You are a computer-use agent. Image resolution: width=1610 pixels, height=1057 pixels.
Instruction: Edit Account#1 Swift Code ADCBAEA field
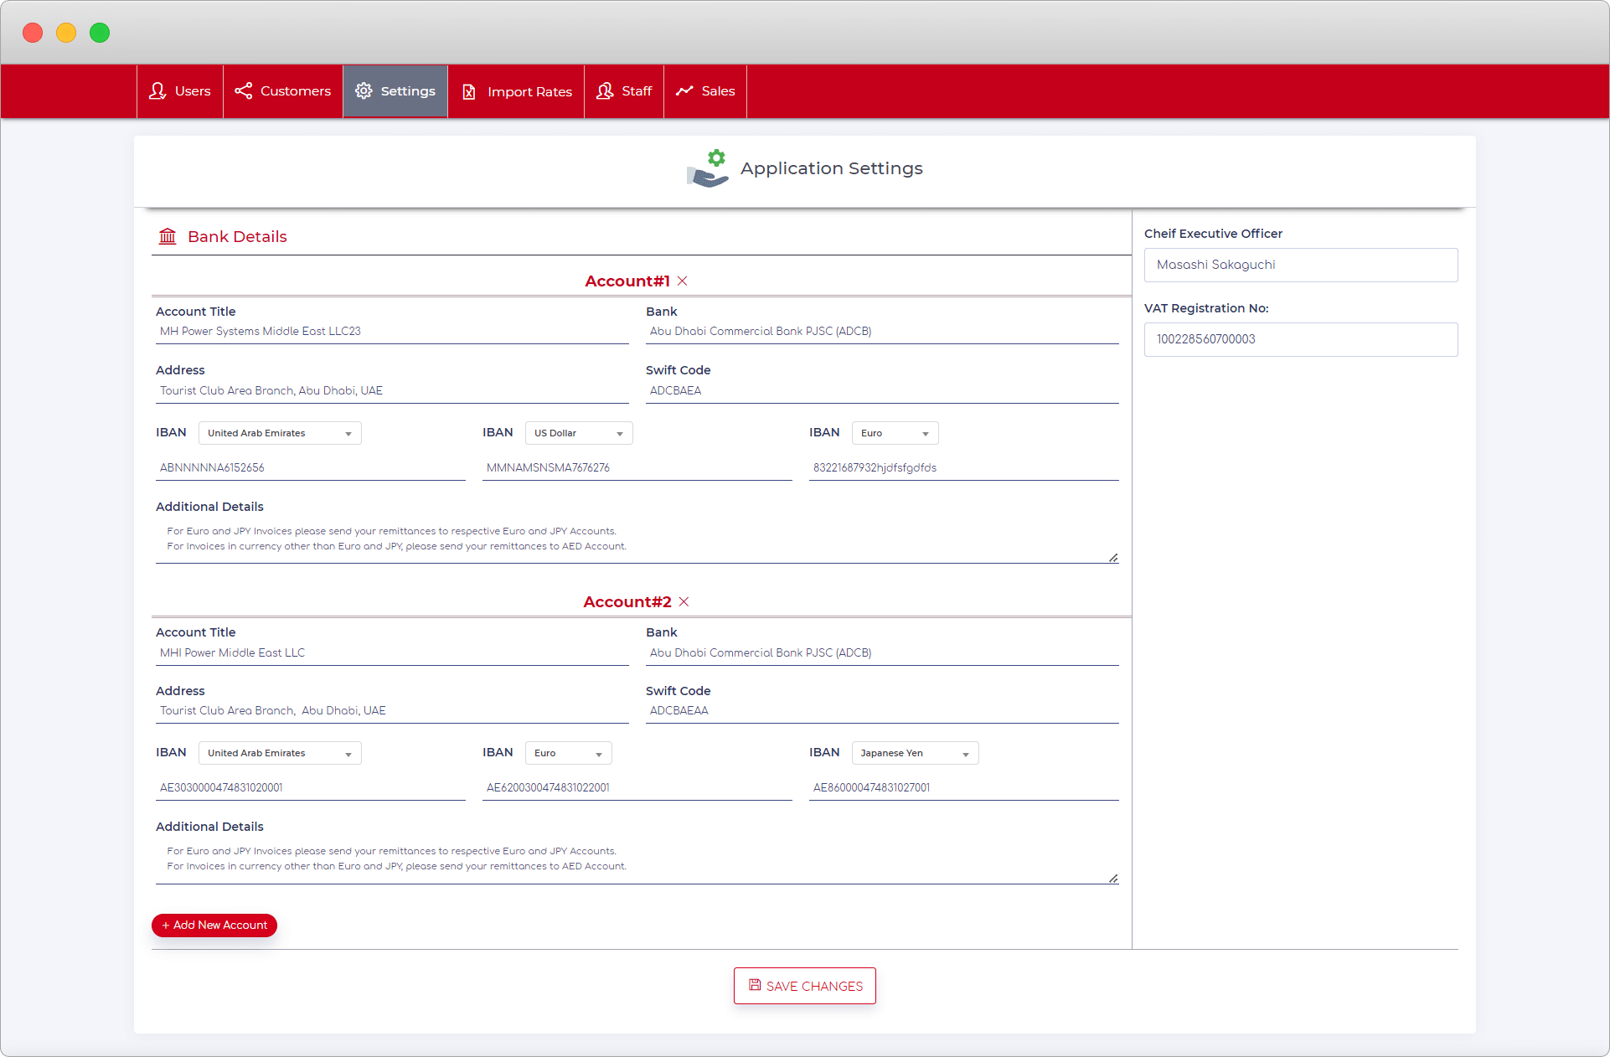(882, 391)
